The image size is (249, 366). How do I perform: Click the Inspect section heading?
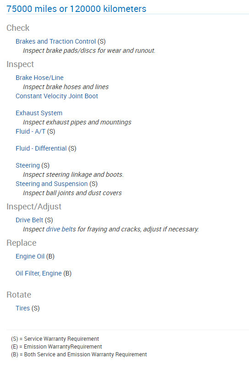pos(20,64)
